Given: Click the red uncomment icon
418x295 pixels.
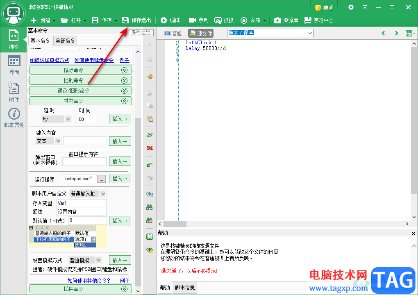Looking at the screenshot, I should (x=150, y=148).
